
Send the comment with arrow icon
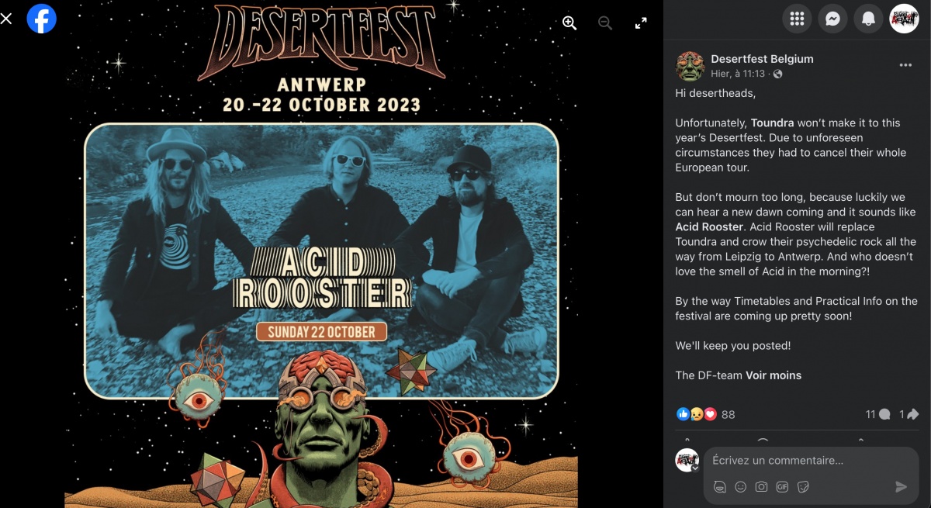click(x=901, y=486)
